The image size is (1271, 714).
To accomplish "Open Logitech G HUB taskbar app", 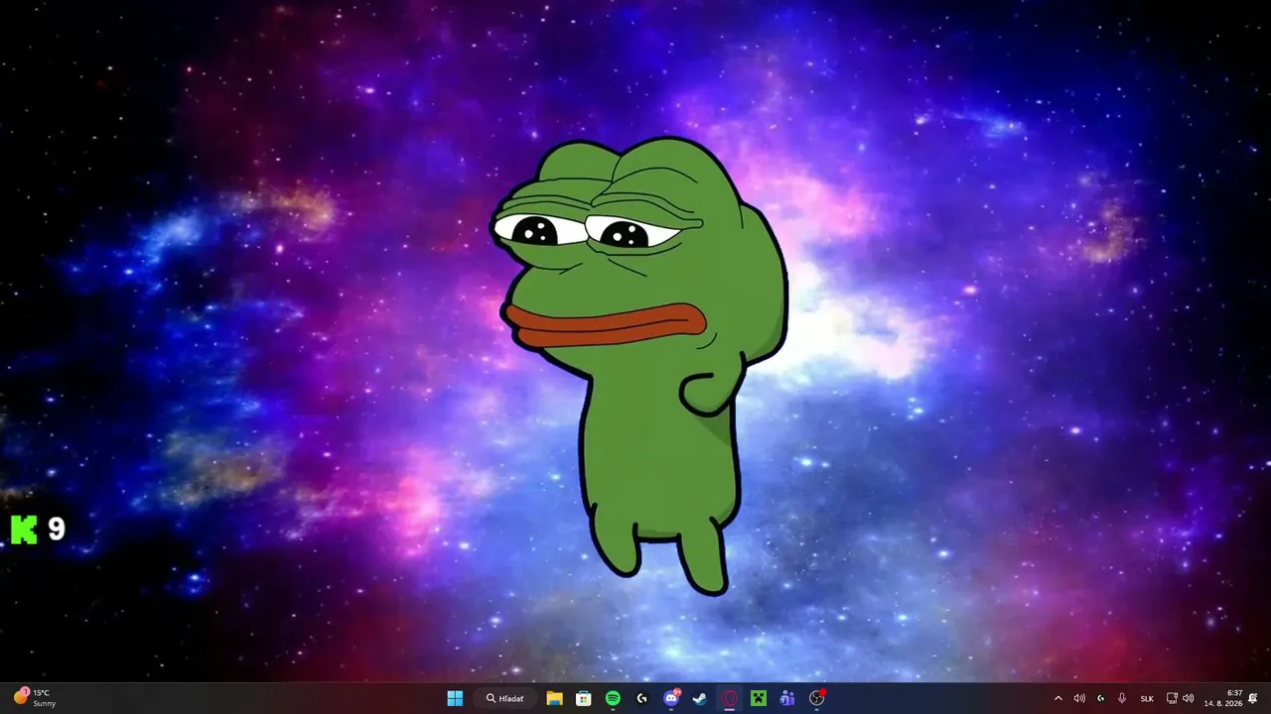I will tap(642, 698).
